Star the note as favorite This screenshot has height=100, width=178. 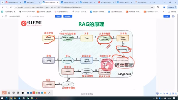(x=27, y=16)
